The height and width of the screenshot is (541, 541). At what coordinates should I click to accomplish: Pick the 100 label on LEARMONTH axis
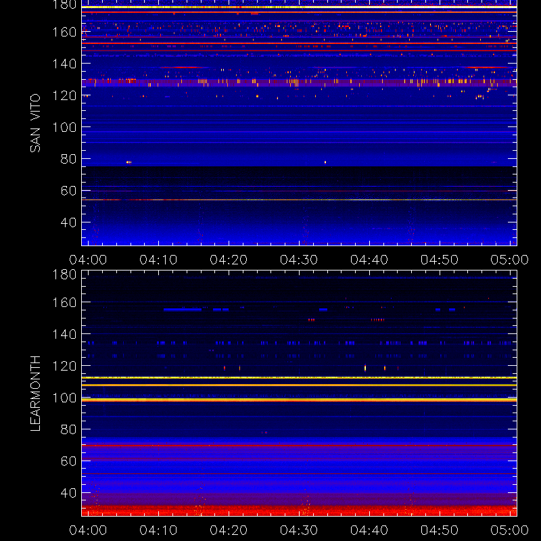(x=64, y=398)
